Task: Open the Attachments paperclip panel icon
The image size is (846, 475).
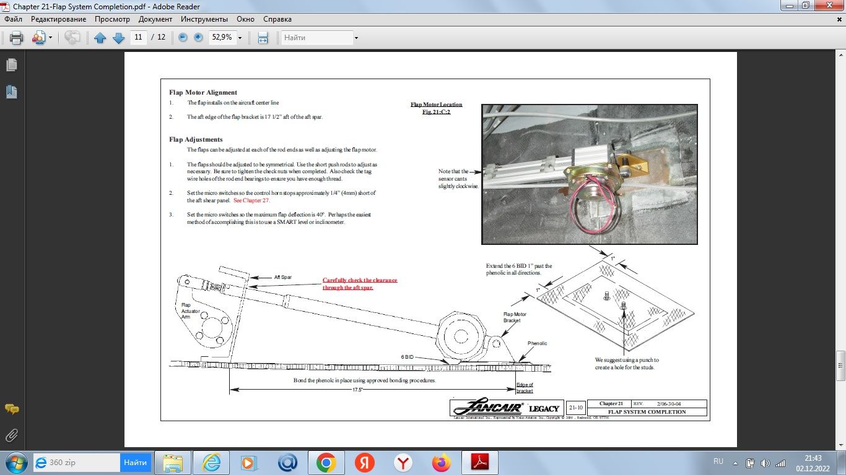Action: click(x=11, y=435)
